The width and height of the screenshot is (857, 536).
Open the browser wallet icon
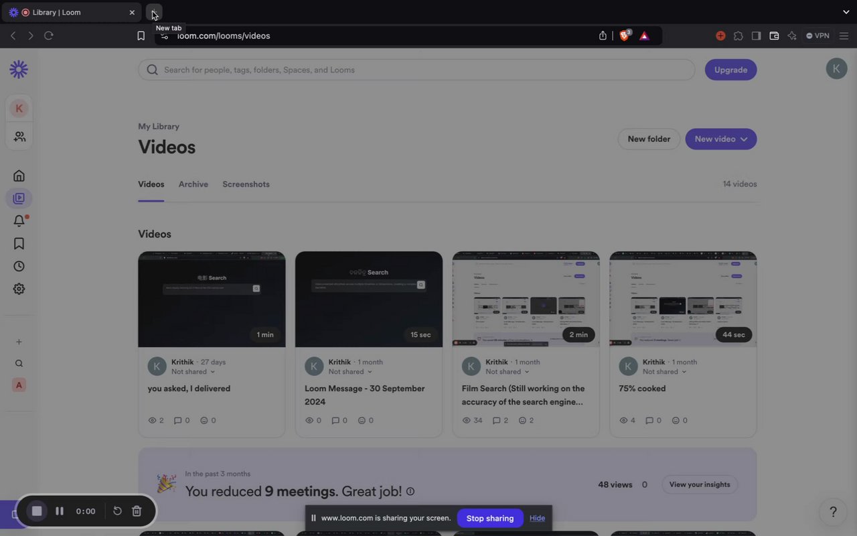click(x=774, y=36)
